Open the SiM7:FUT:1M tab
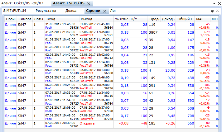The image size is (222, 132). tap(15, 11)
